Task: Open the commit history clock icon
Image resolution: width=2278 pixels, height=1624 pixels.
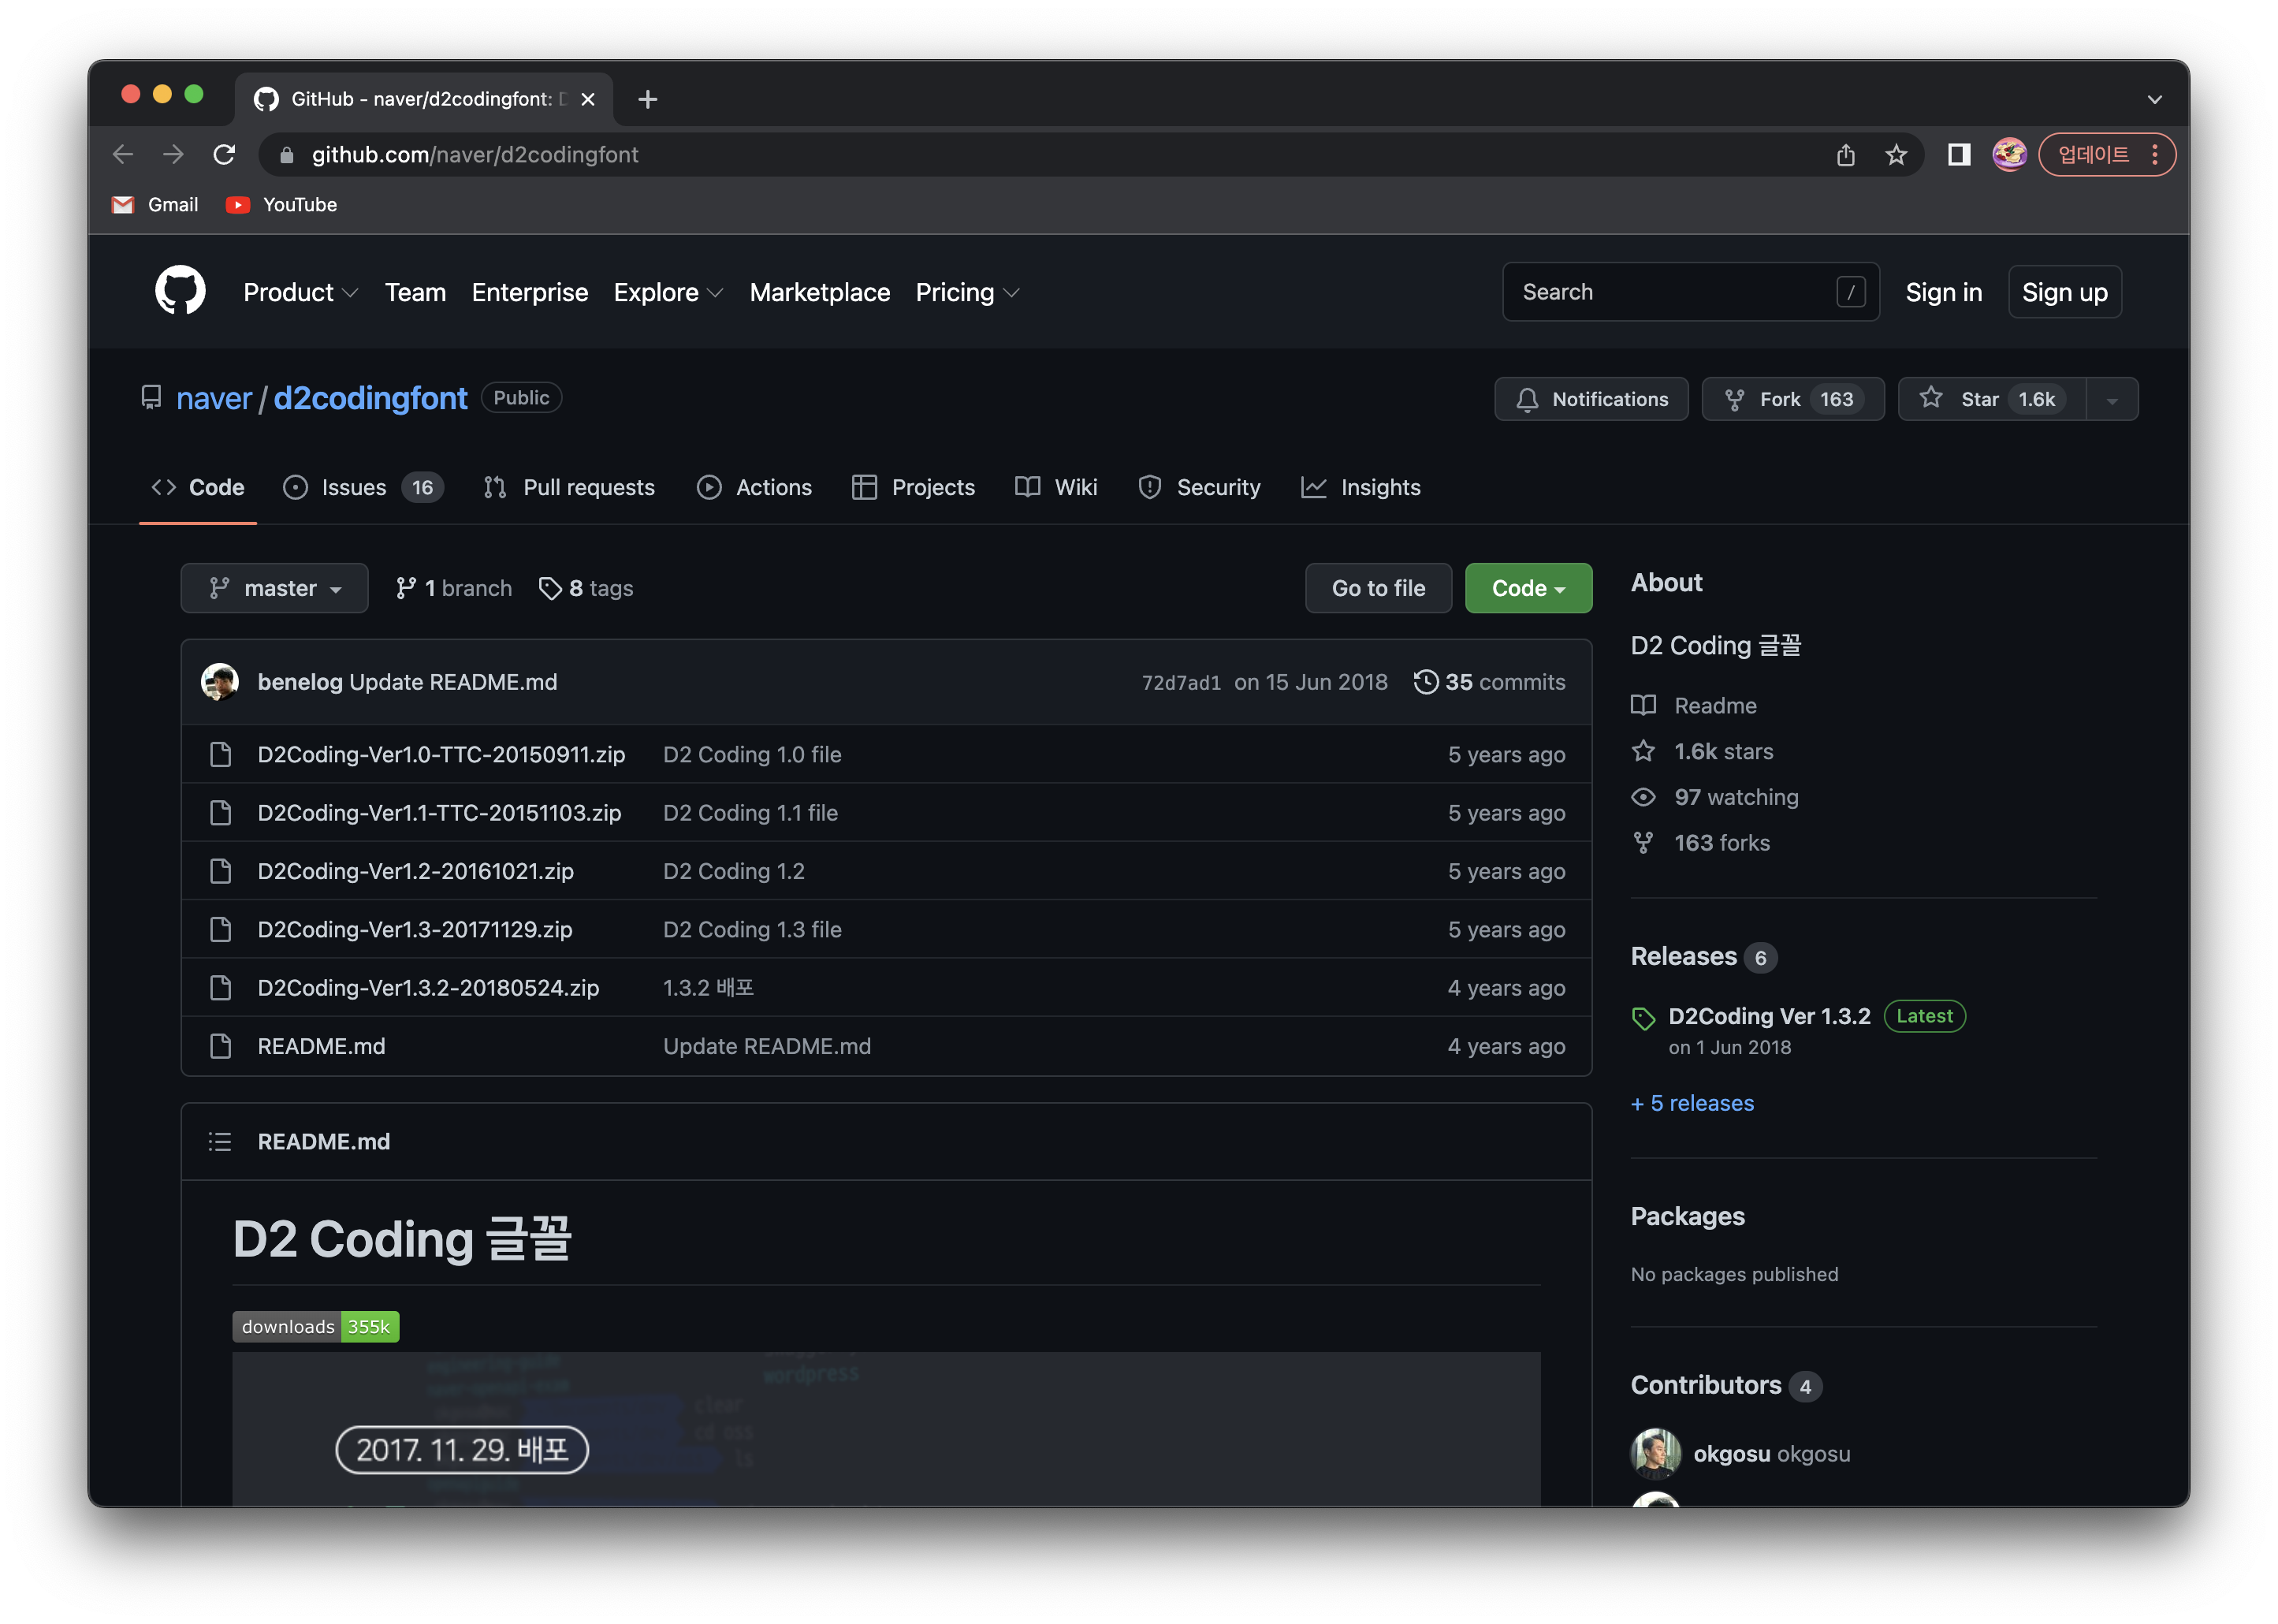Action: pos(1425,682)
